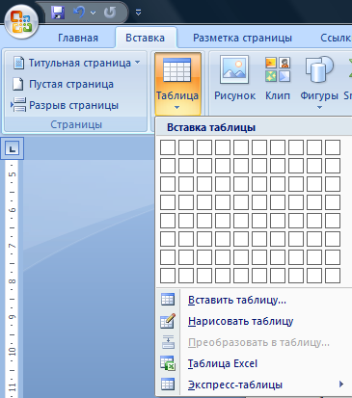Insert a picture with Рисунок icon
Screen dimensions: 352x398
coord(234,69)
